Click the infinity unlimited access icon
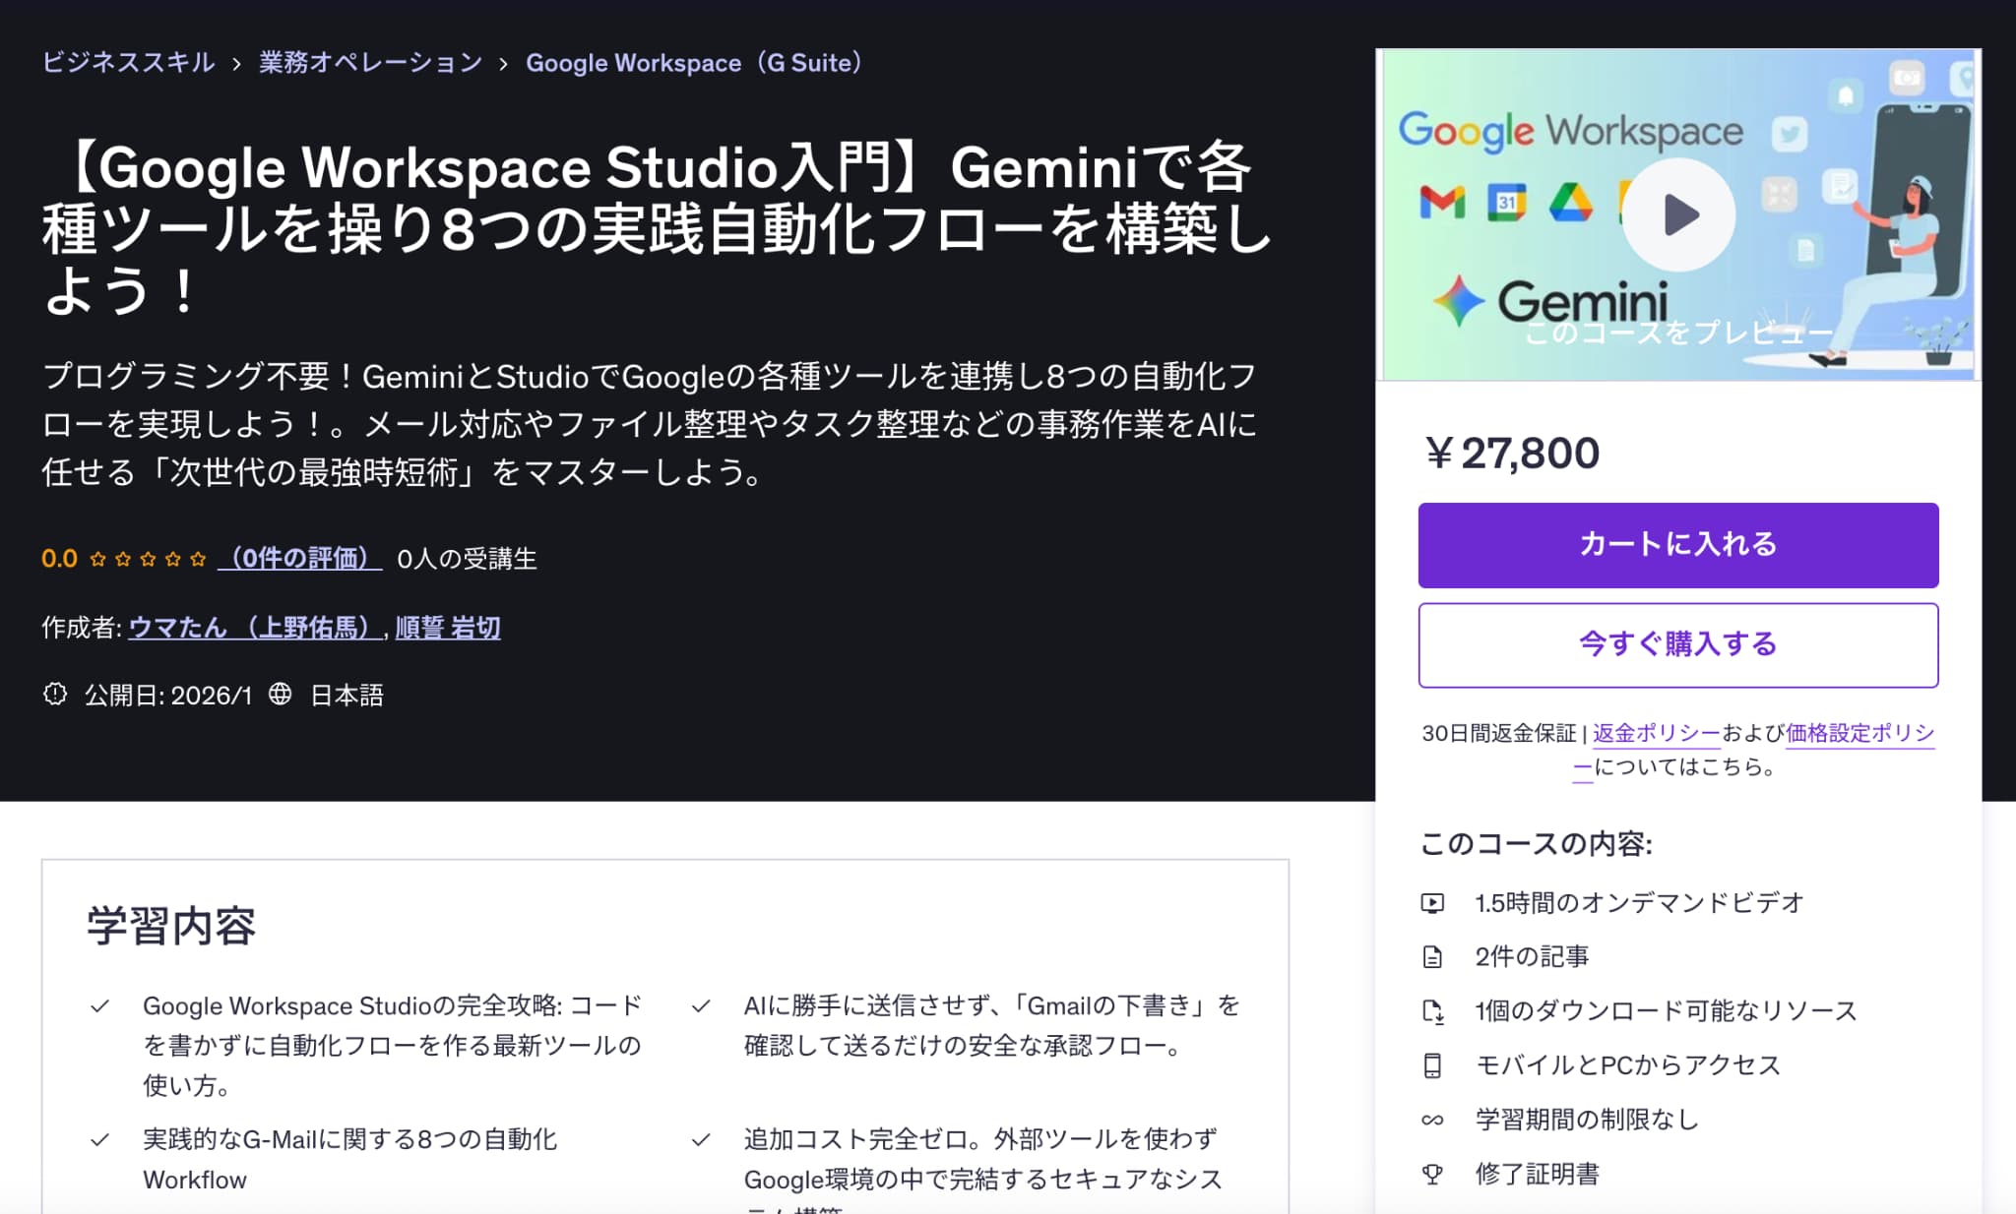Image resolution: width=2016 pixels, height=1214 pixels. pos(1432,1120)
